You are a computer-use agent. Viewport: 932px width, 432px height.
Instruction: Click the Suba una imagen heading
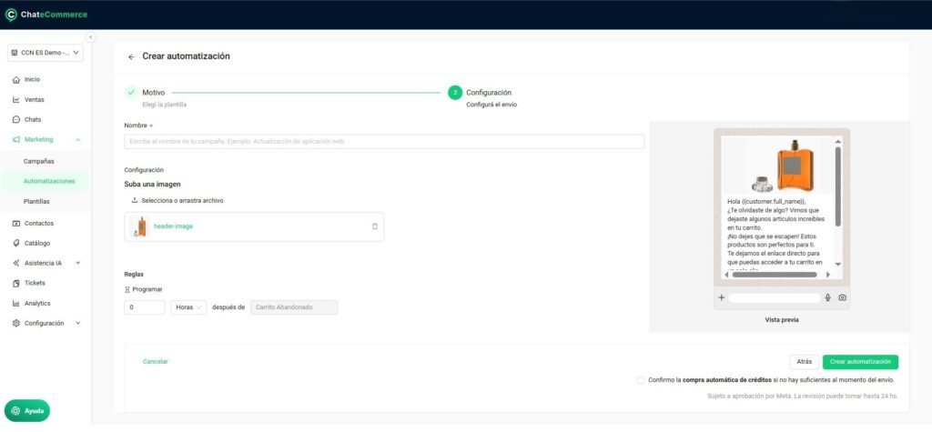coord(152,185)
